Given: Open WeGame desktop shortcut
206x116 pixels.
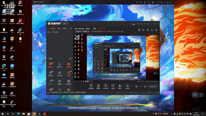Looking at the screenshot, I should 12,49.
